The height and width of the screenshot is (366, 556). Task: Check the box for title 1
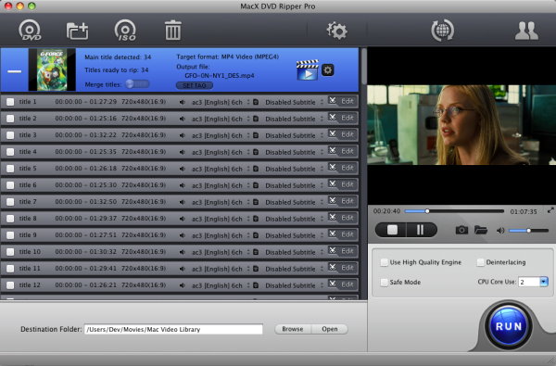coord(10,102)
